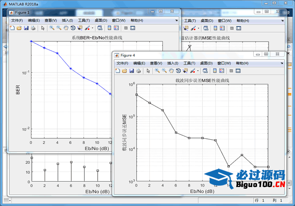This screenshot has width=295, height=206.
Task: Open 帮助(H) menu in background figure window
Action: tap(243, 21)
